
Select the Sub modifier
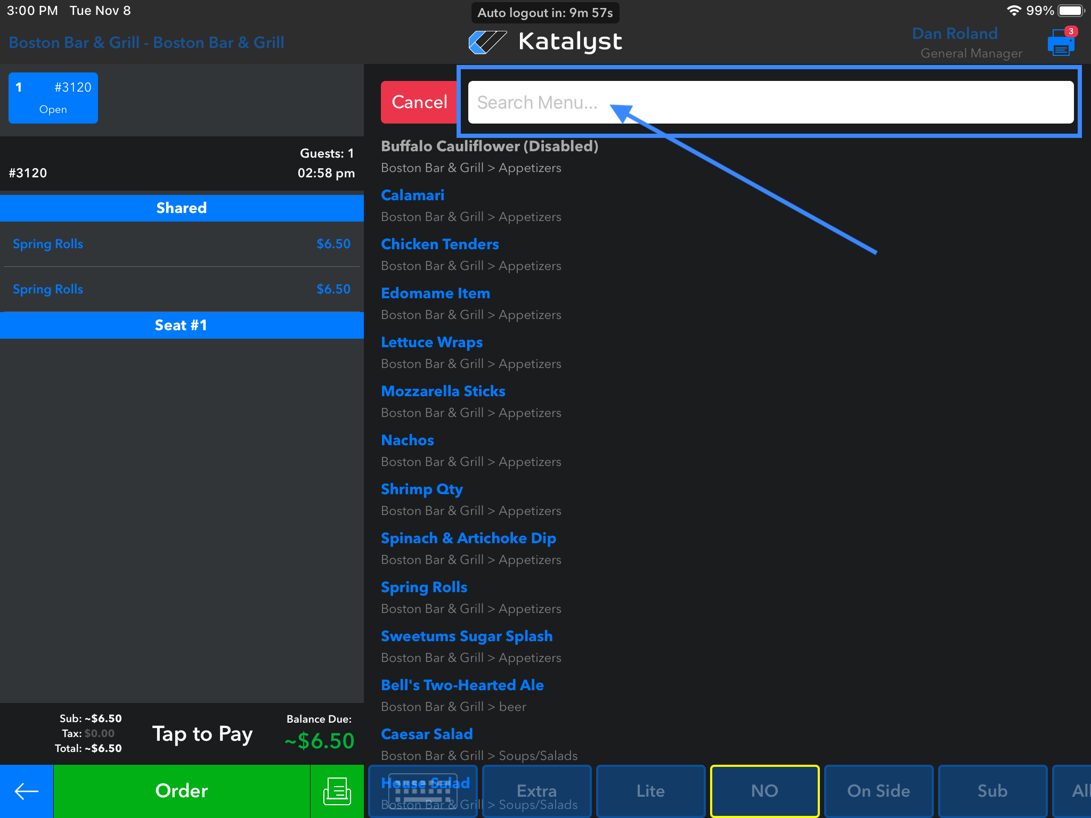point(992,791)
